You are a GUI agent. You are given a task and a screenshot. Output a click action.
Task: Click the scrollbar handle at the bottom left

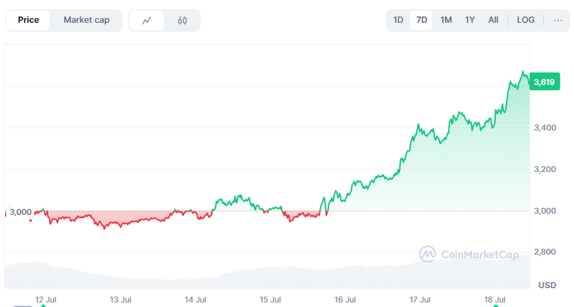23,306
